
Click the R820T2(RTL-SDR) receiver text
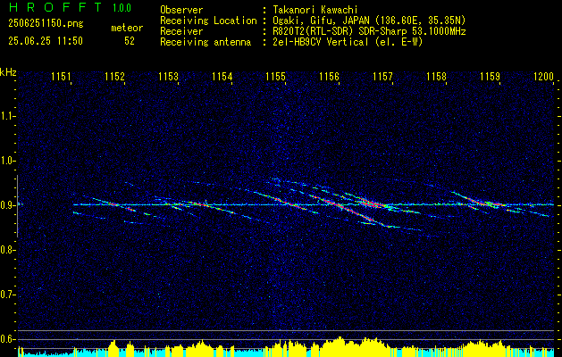pos(369,31)
